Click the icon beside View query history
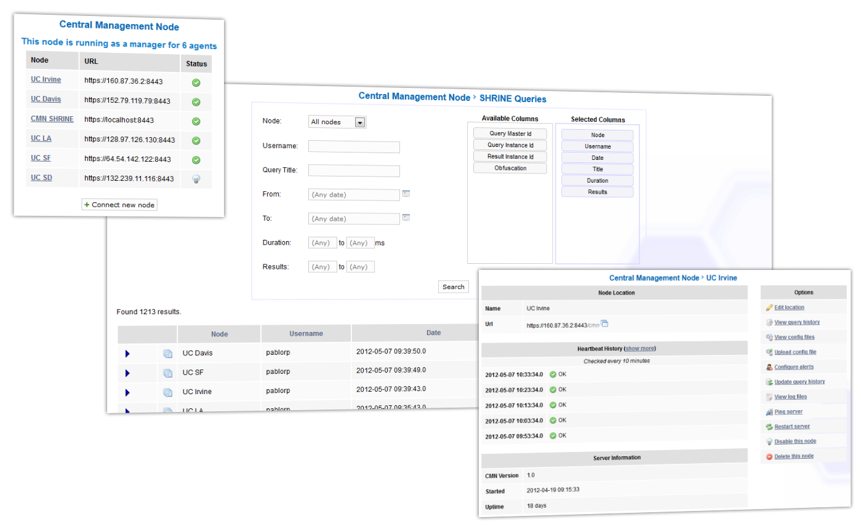The height and width of the screenshot is (527, 861). pyautogui.click(x=769, y=322)
